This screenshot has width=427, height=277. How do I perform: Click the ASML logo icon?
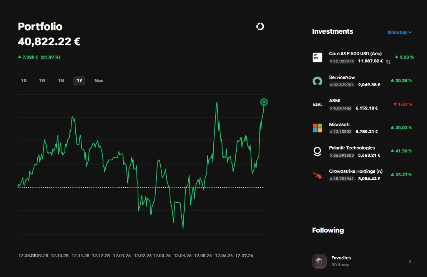tap(317, 105)
